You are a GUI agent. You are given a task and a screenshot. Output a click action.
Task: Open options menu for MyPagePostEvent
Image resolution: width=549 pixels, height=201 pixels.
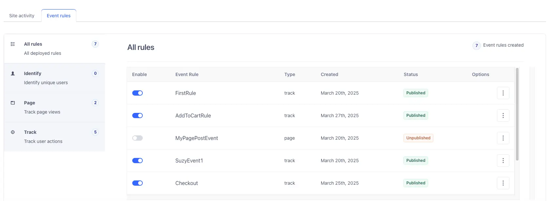(x=503, y=138)
